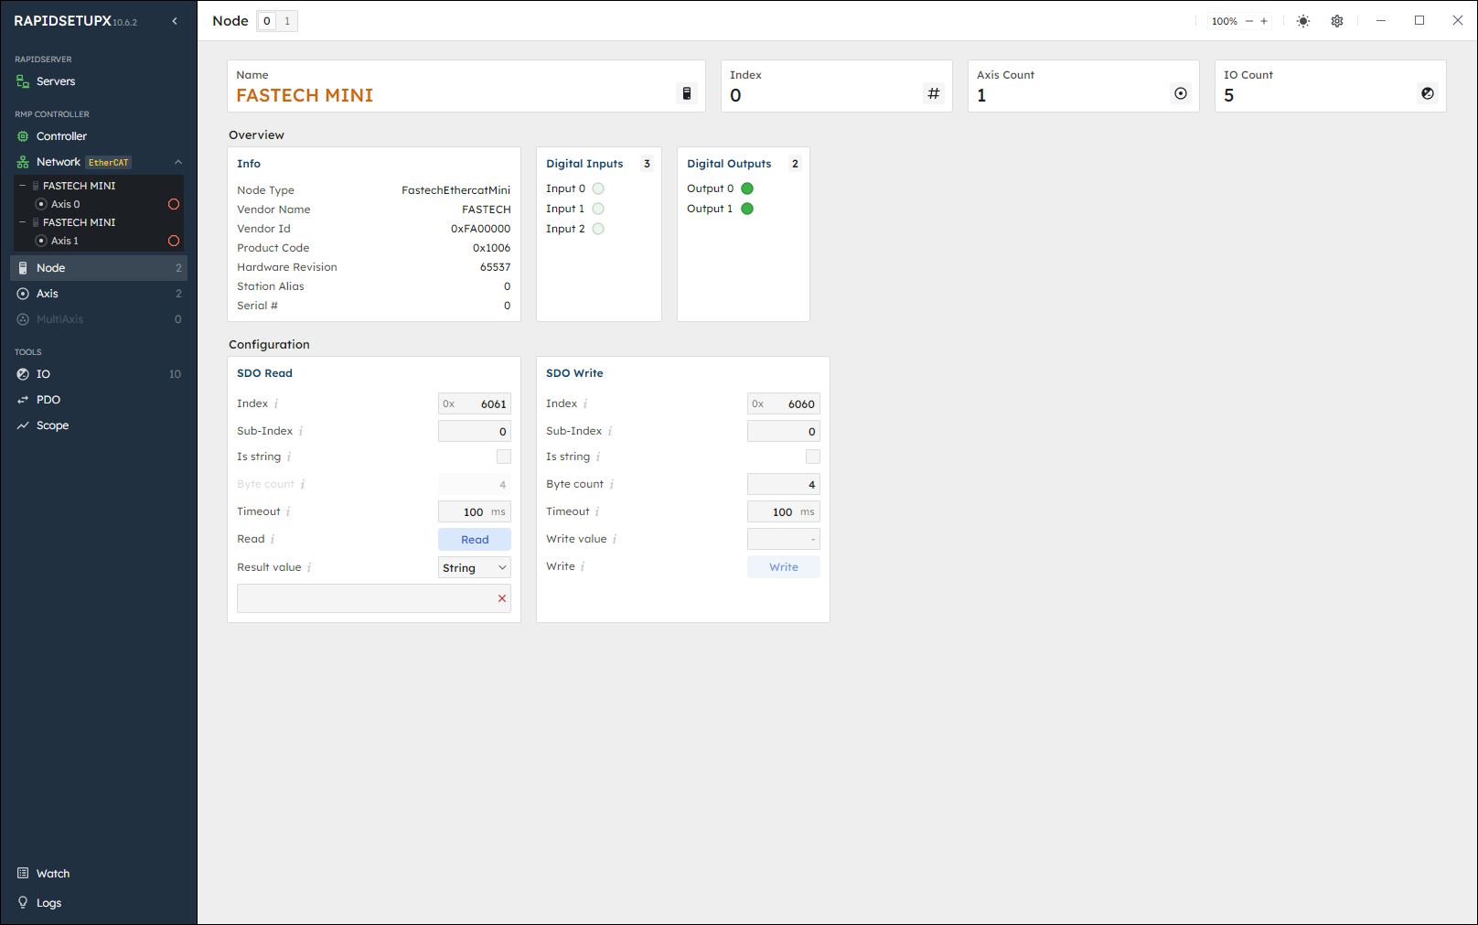The width and height of the screenshot is (1478, 925).
Task: Select Axis 1 in the network tree
Action: tap(65, 241)
